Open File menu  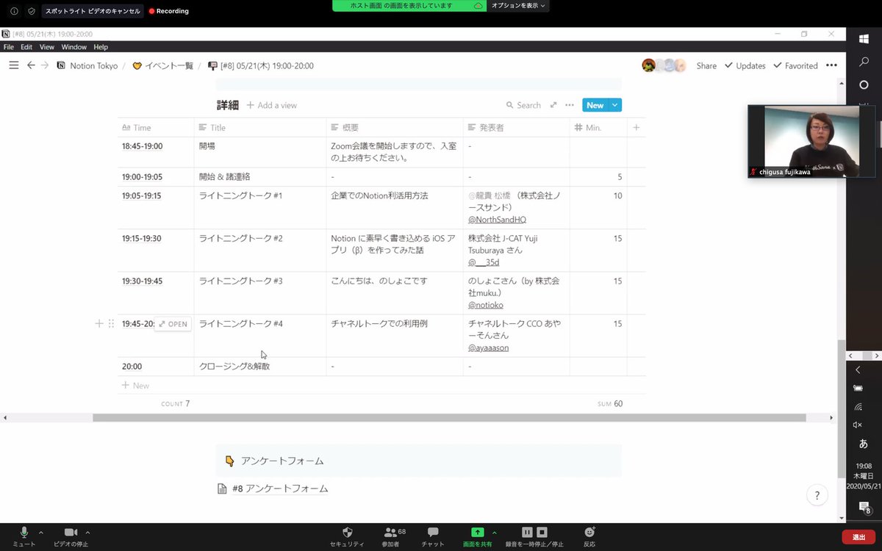[10, 47]
